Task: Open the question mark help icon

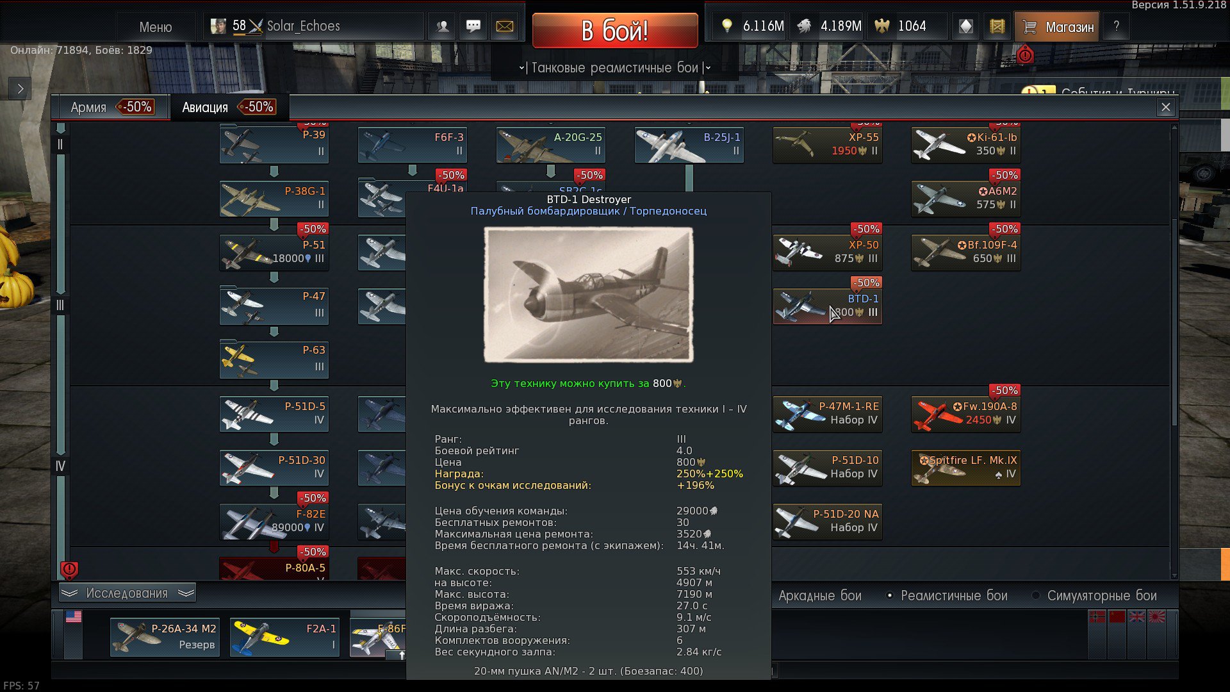Action: [x=1117, y=26]
